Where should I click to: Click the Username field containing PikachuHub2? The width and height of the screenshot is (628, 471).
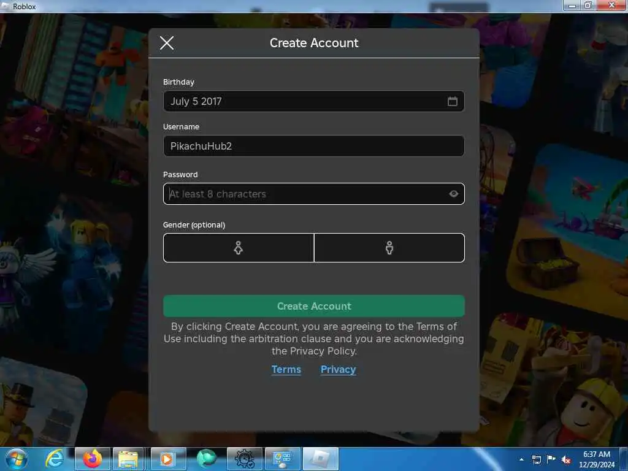point(314,146)
